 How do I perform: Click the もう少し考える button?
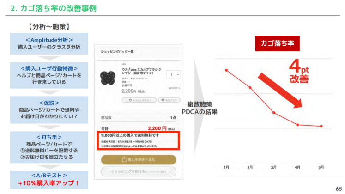139,100
